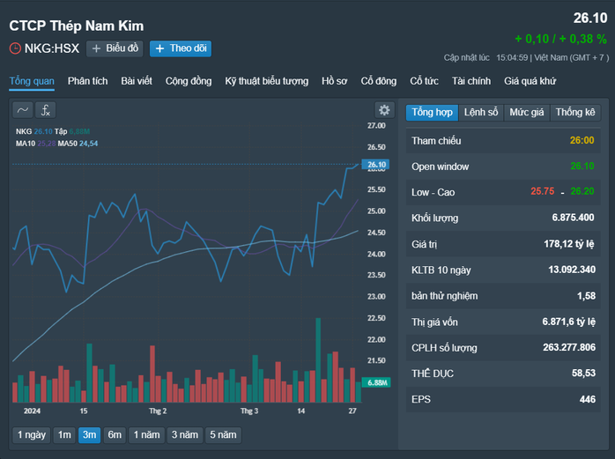Image resolution: width=615 pixels, height=459 pixels.
Task: Click the 26.10 price label on axis
Action: (375, 165)
